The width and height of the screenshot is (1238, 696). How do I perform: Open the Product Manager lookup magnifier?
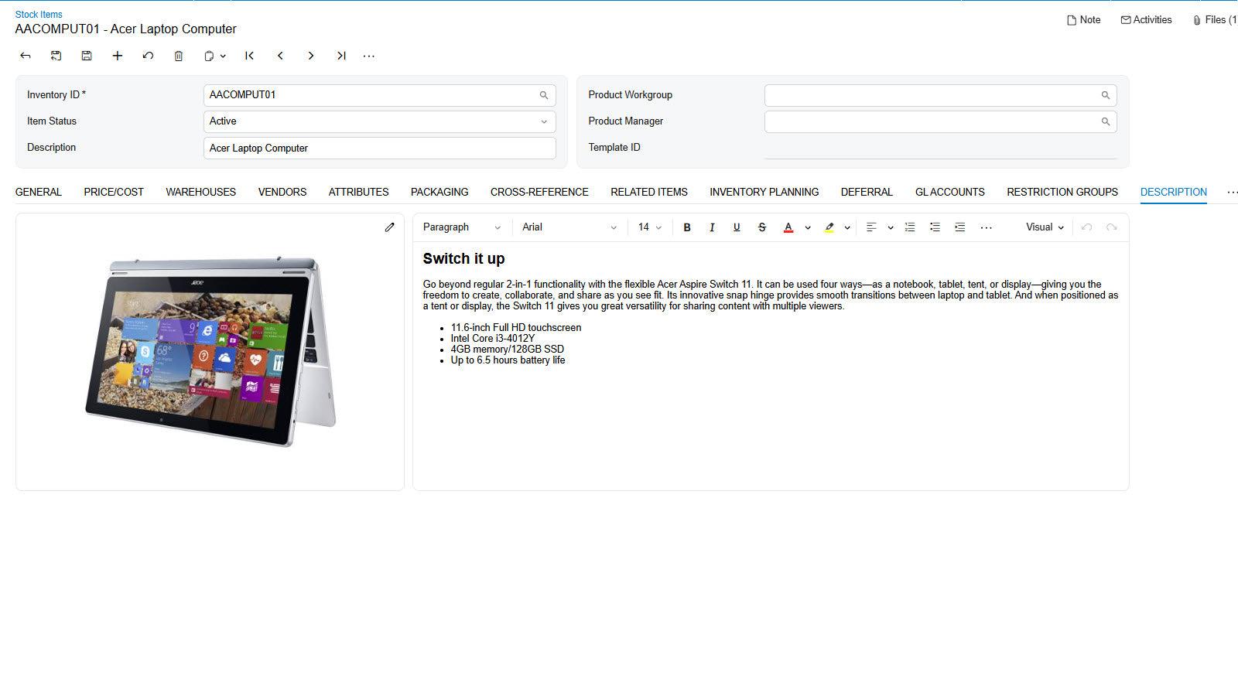click(x=1106, y=121)
